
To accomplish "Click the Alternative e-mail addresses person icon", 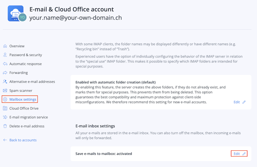I will pyautogui.click(x=5, y=82).
